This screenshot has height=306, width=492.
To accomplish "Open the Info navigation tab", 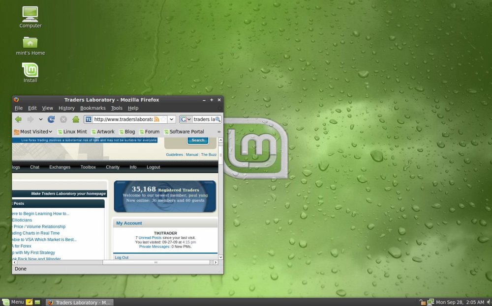I will [x=133, y=167].
